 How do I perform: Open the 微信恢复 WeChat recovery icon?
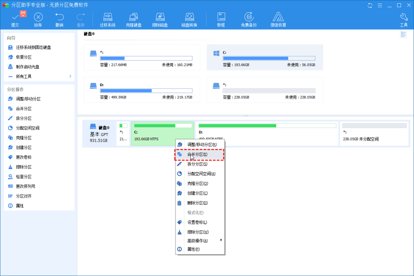tap(278, 20)
